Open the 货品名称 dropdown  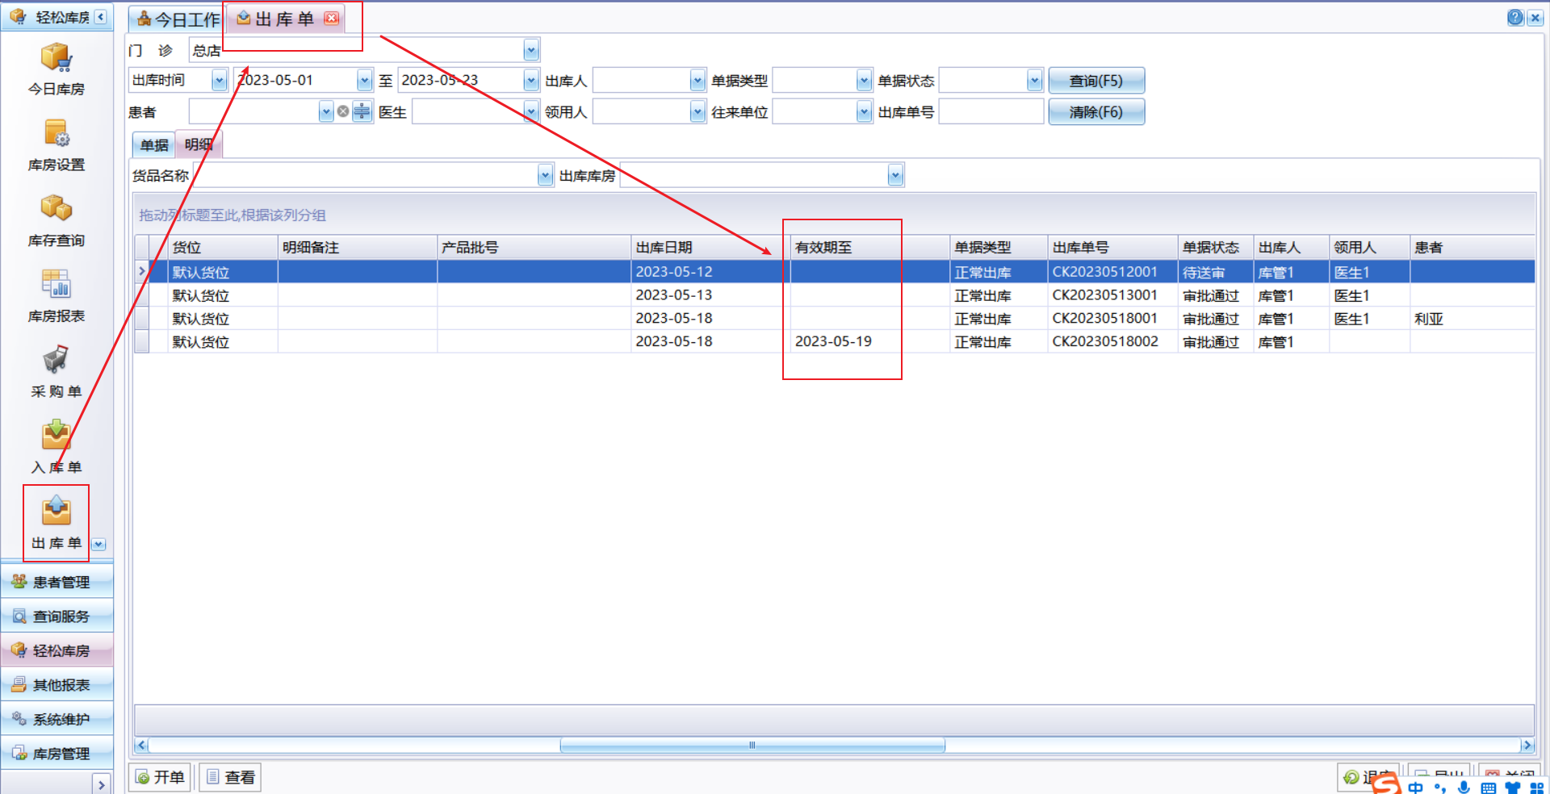[x=545, y=175]
